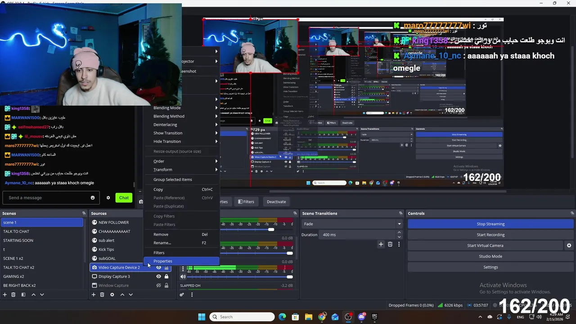Image resolution: width=576 pixels, height=324 pixels.
Task: Pop out the Scenes dock
Action: [84, 213]
